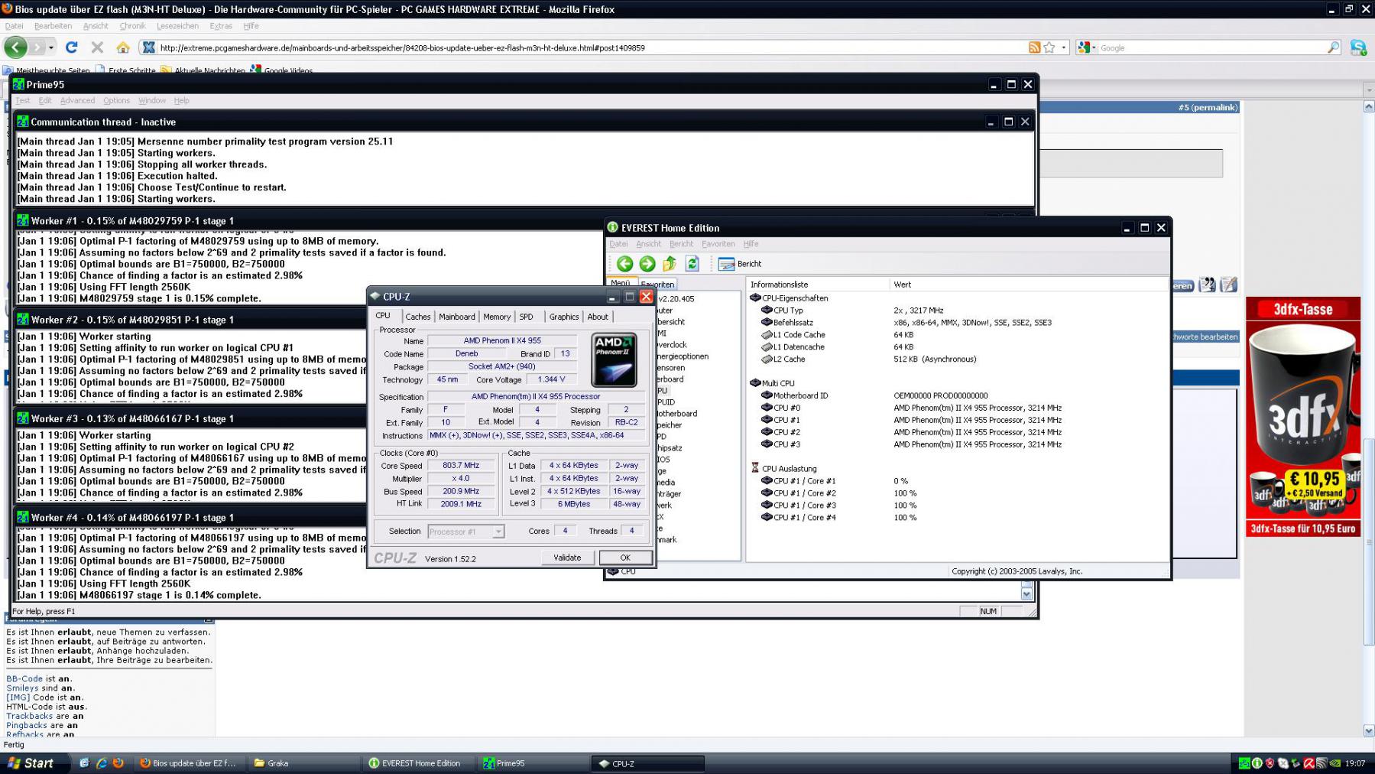This screenshot has height=774, width=1375.
Task: Open the address bar history dropdown
Action: point(1063,47)
